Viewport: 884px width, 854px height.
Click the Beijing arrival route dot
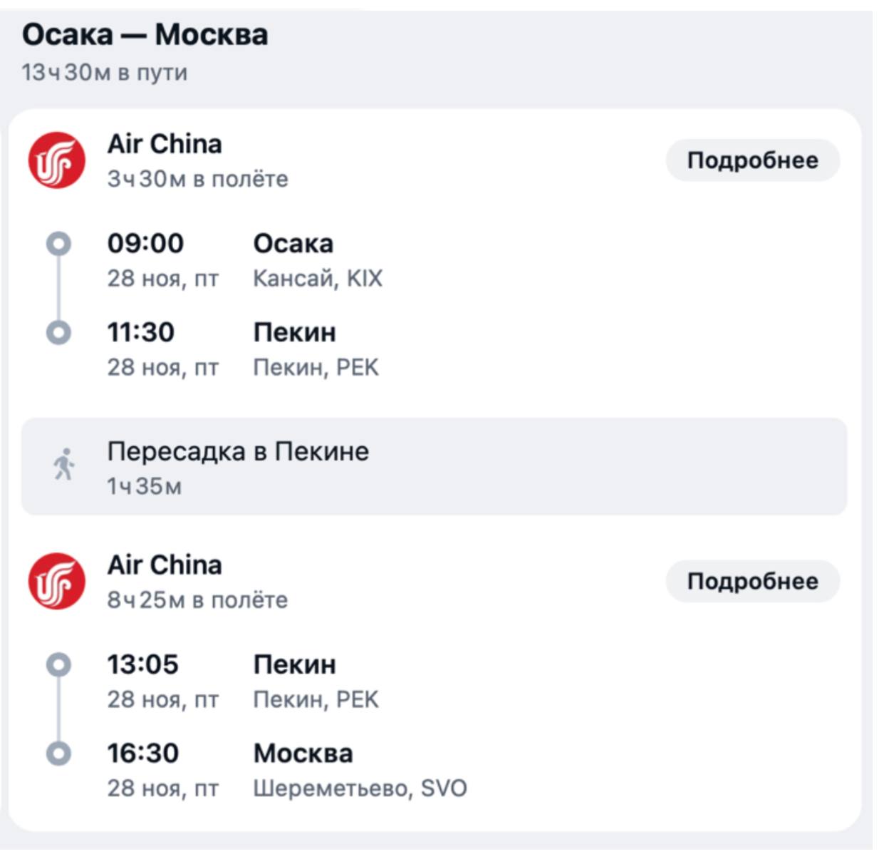(58, 332)
